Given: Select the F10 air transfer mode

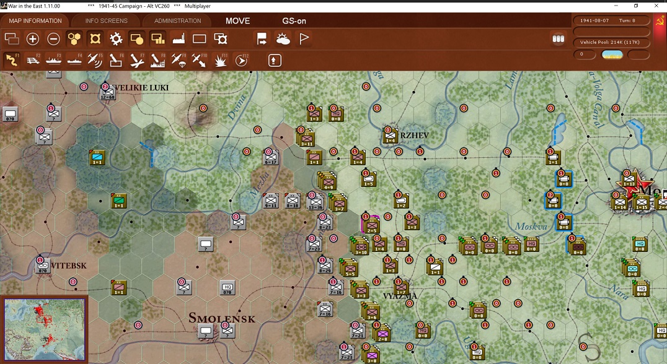Looking at the screenshot, I should [x=199, y=60].
